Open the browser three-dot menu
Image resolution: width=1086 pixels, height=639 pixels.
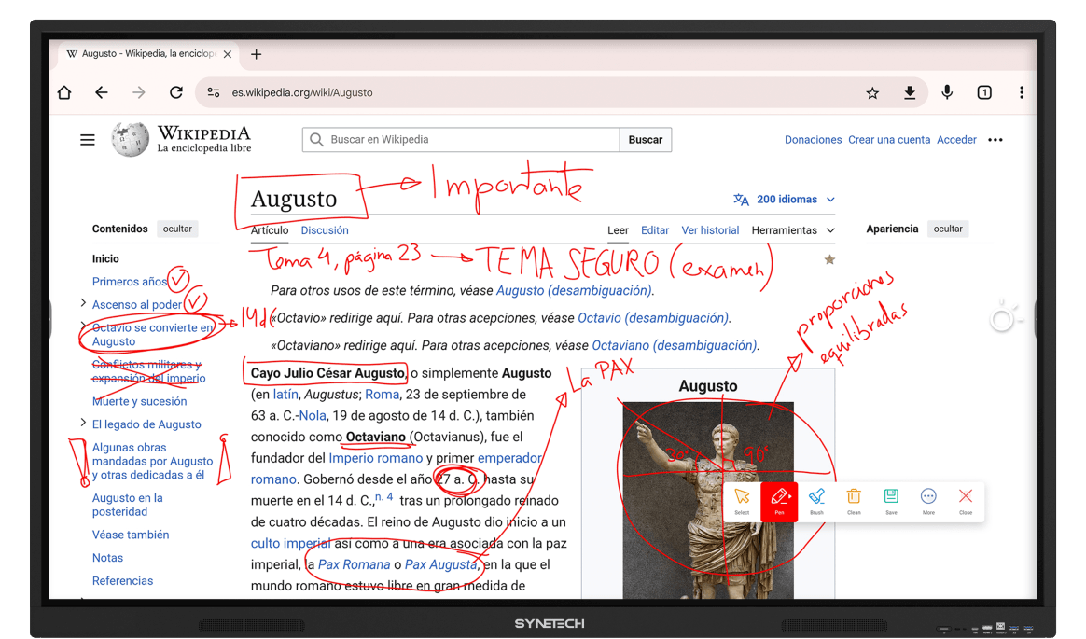[x=1022, y=92]
